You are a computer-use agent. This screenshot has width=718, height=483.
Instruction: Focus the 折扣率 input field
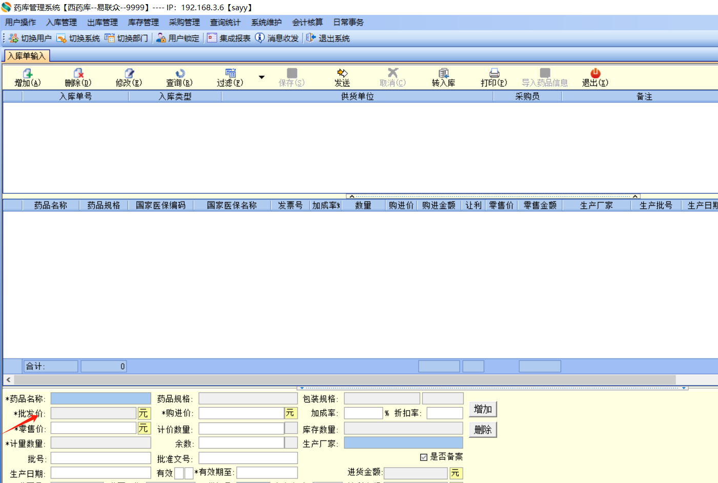(x=445, y=413)
